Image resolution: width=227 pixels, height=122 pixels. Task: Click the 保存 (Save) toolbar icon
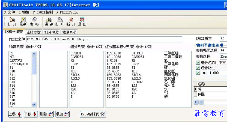click(49, 22)
